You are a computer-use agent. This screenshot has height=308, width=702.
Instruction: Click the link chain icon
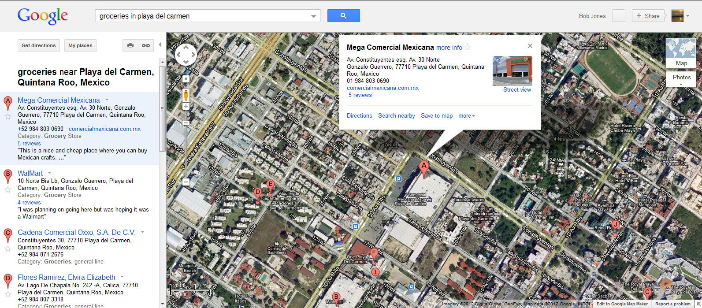click(145, 45)
